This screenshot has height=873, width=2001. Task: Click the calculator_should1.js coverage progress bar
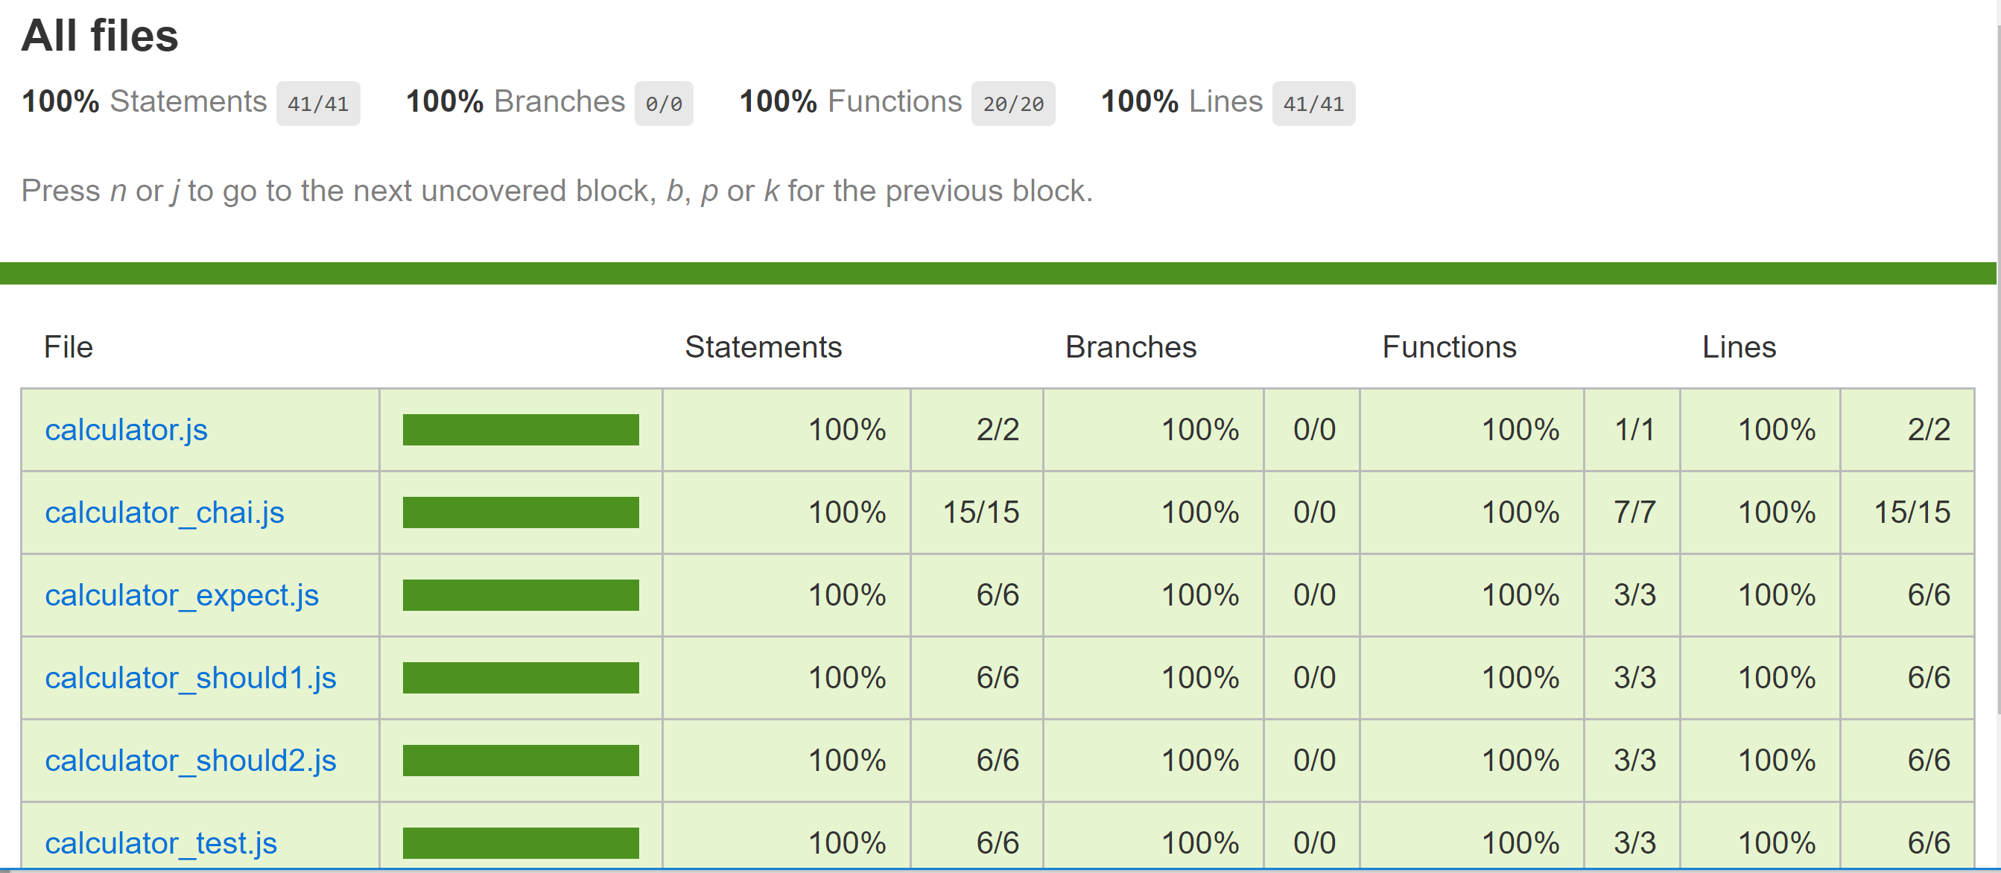pos(521,678)
